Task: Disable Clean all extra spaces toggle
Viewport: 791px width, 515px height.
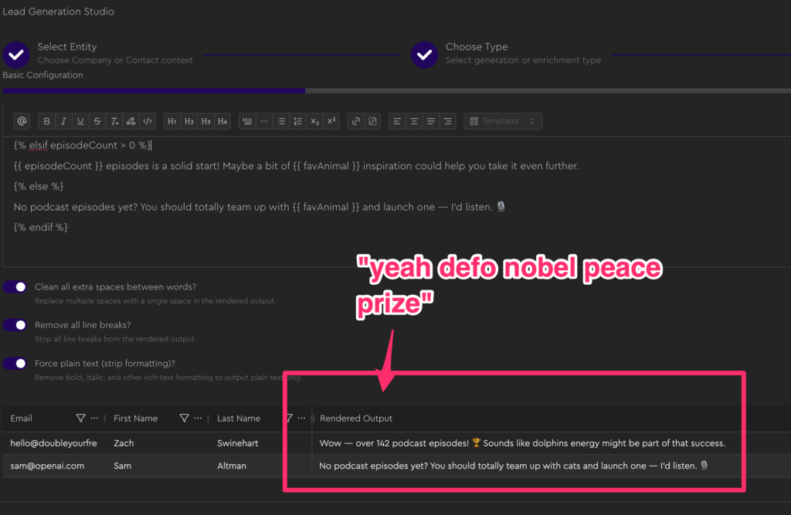Action: (x=15, y=287)
